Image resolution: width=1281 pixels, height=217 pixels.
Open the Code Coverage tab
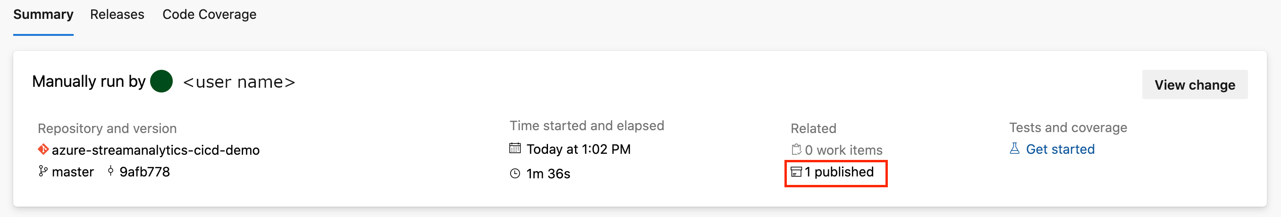point(210,15)
